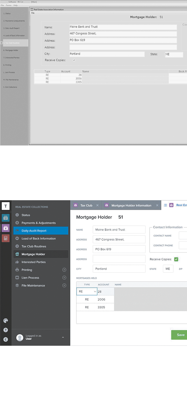Open Tax Club Routines in dark sidebar

(34, 246)
